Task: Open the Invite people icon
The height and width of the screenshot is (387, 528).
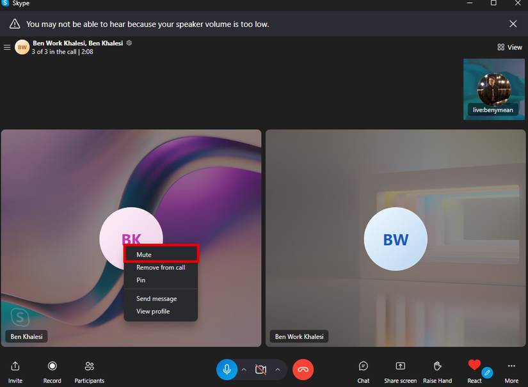Action: (15, 367)
